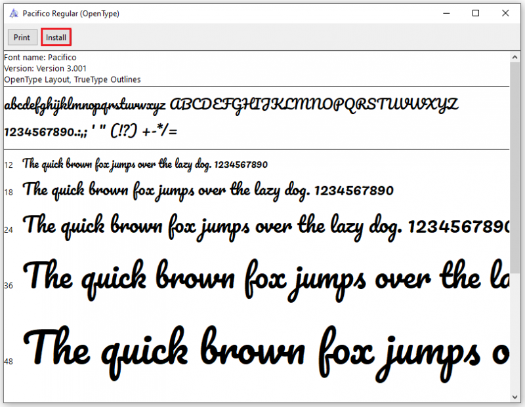The image size is (525, 407).
Task: Click the 24-point sample sentence
Action: (x=266, y=226)
